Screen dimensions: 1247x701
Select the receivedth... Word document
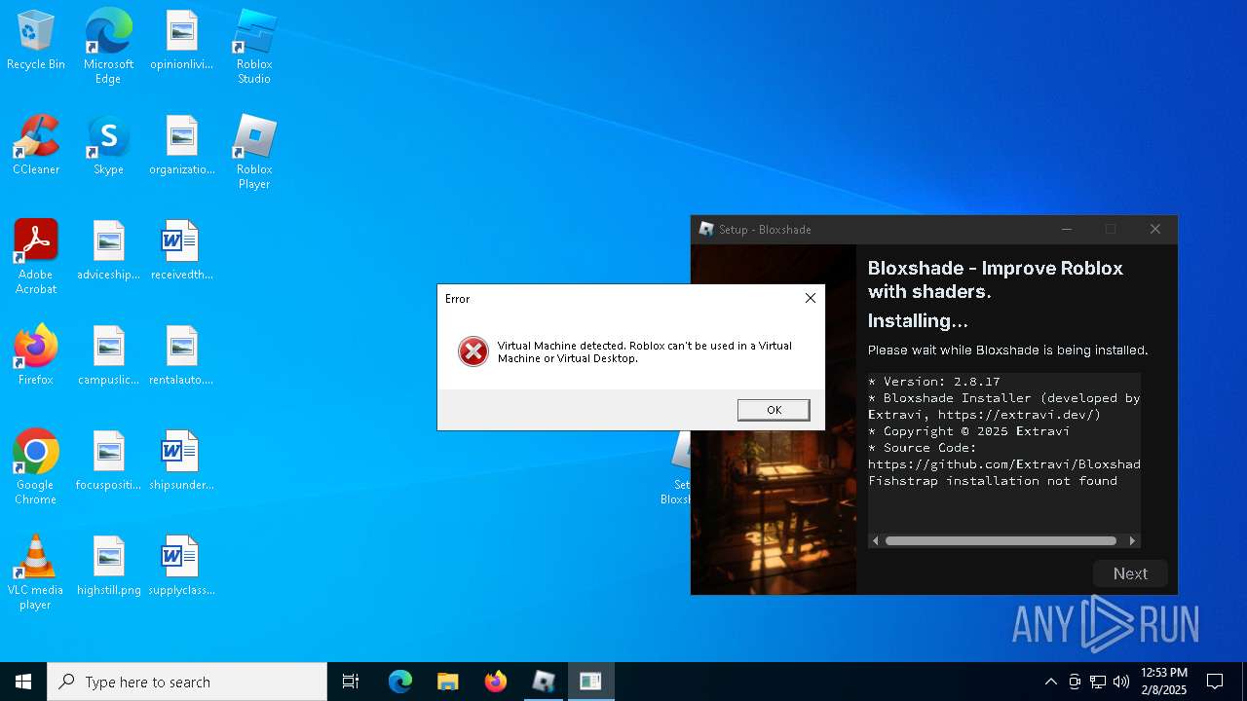181,251
